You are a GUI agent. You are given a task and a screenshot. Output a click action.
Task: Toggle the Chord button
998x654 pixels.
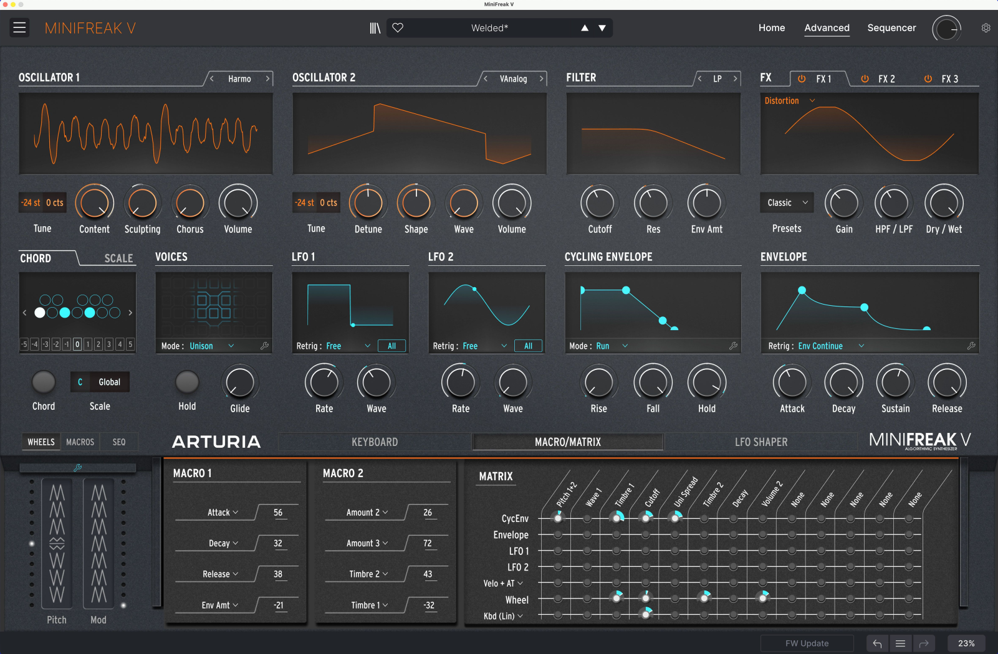(44, 382)
